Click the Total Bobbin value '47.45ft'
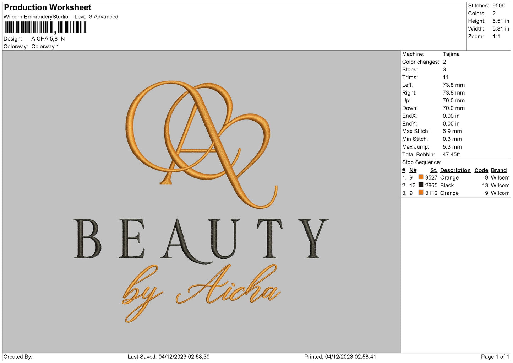 (x=451, y=154)
